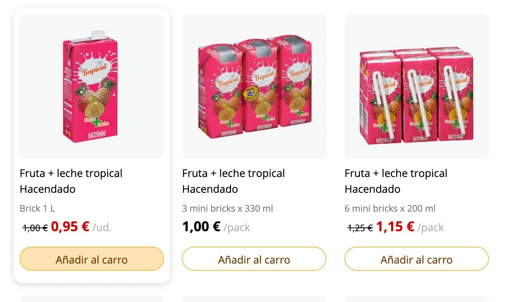
Task: Click the black 1,00 € pack price
Action: pos(201,227)
